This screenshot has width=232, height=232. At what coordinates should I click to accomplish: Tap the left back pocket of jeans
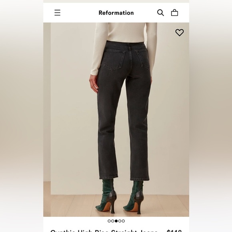click(114, 60)
